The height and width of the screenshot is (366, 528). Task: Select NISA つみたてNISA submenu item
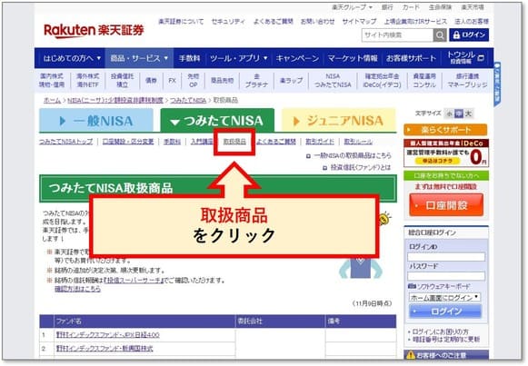pyautogui.click(x=333, y=81)
